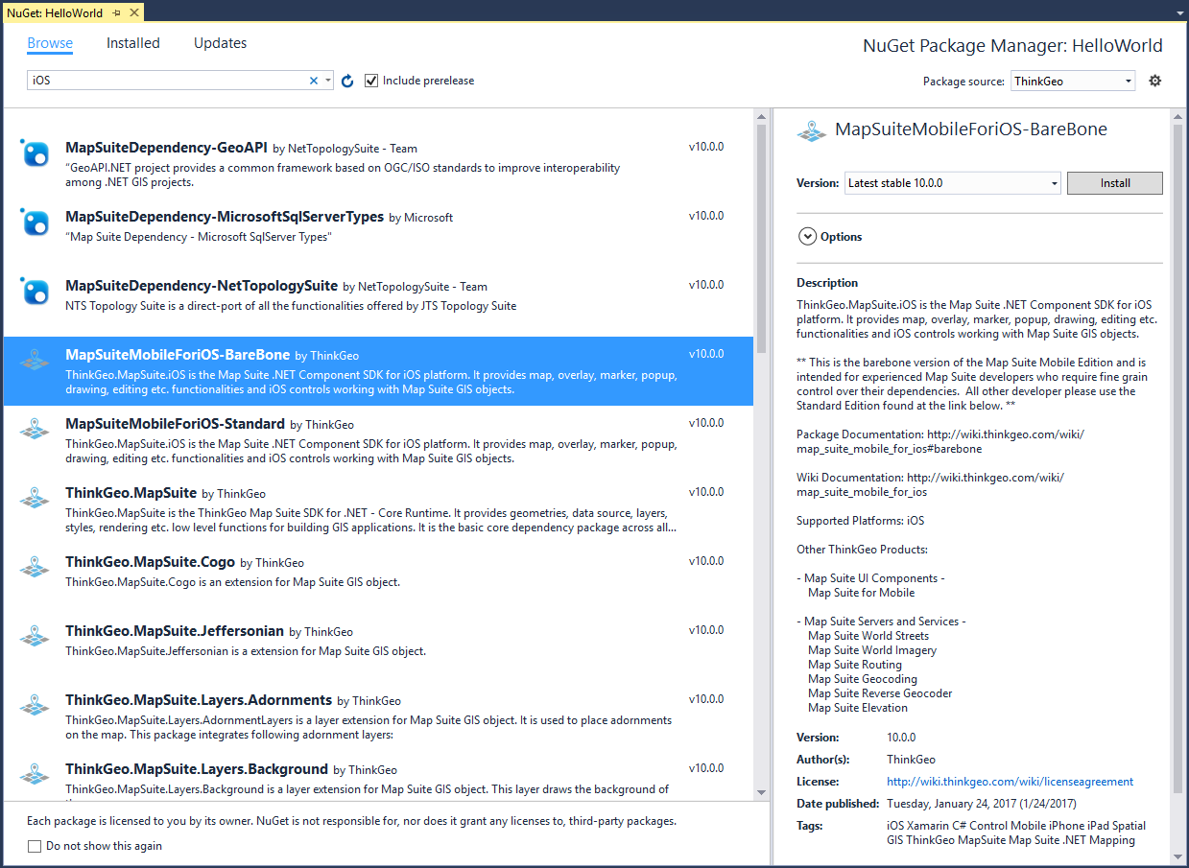Viewport: 1189px width, 868px height.
Task: Click Map Suite Routing text
Action: pos(855,665)
